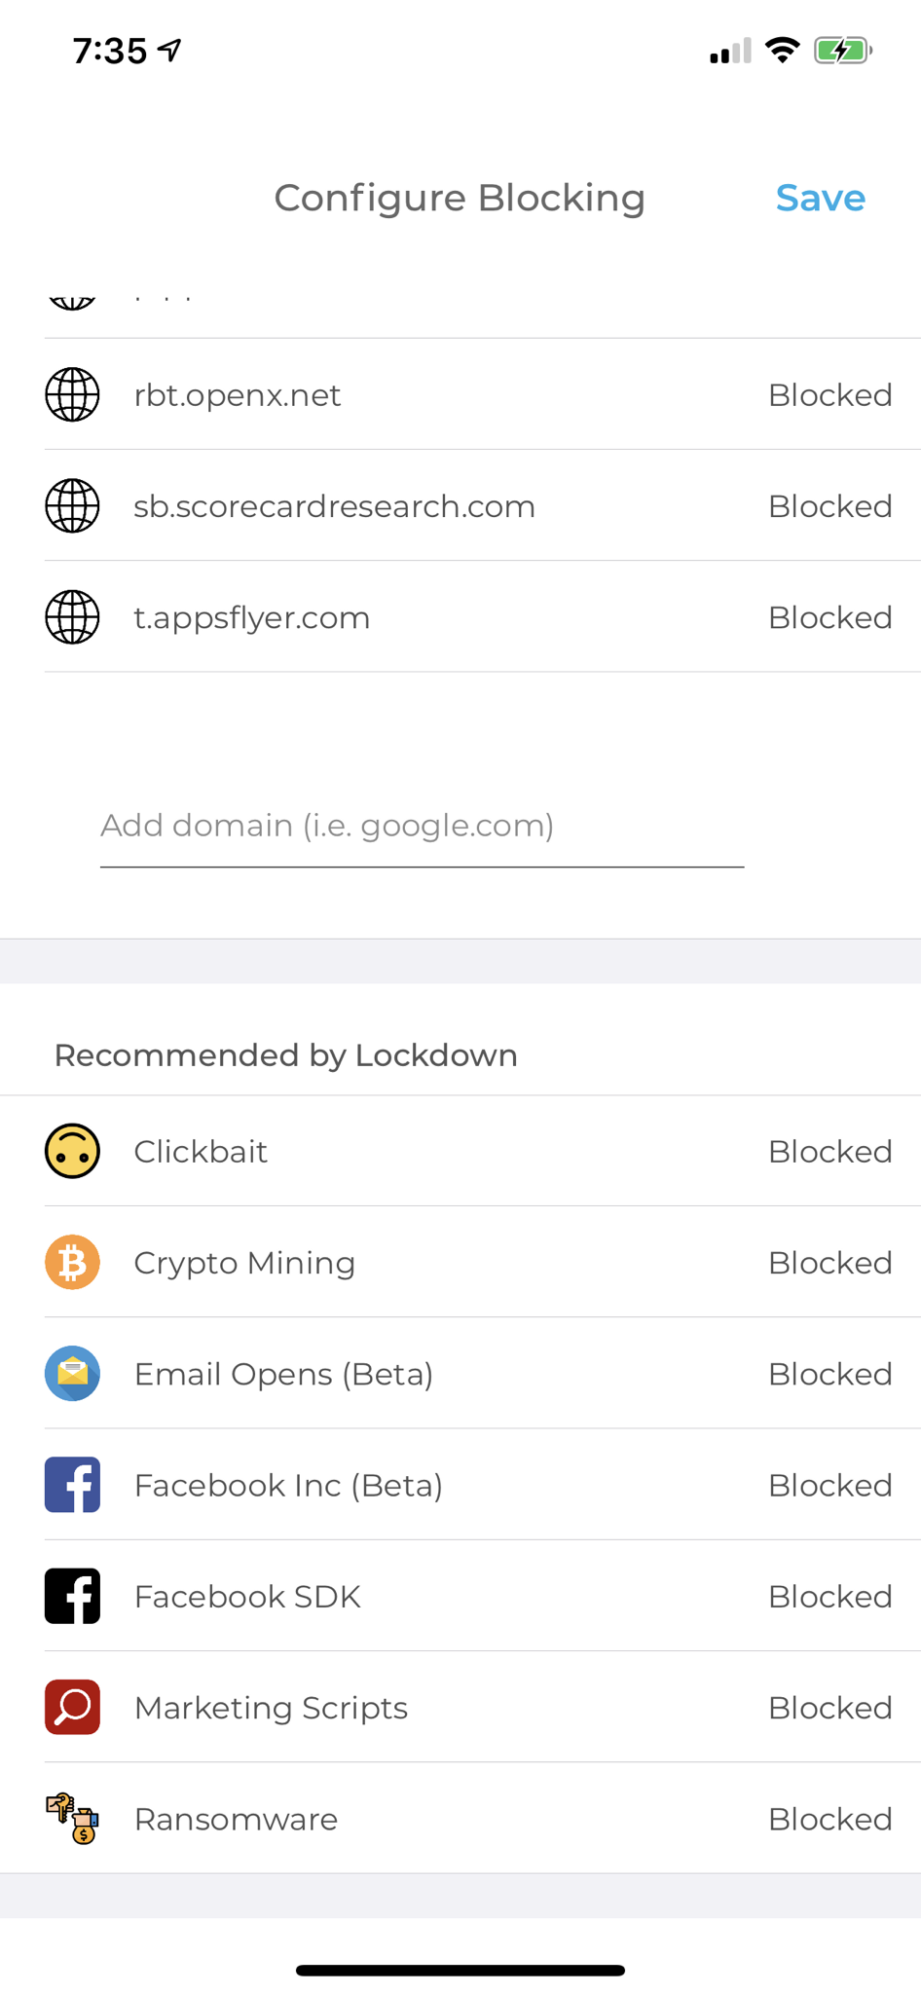Tap the globe icon beside rbt.openx.net
Image resolution: width=921 pixels, height=1994 pixels.
[72, 394]
